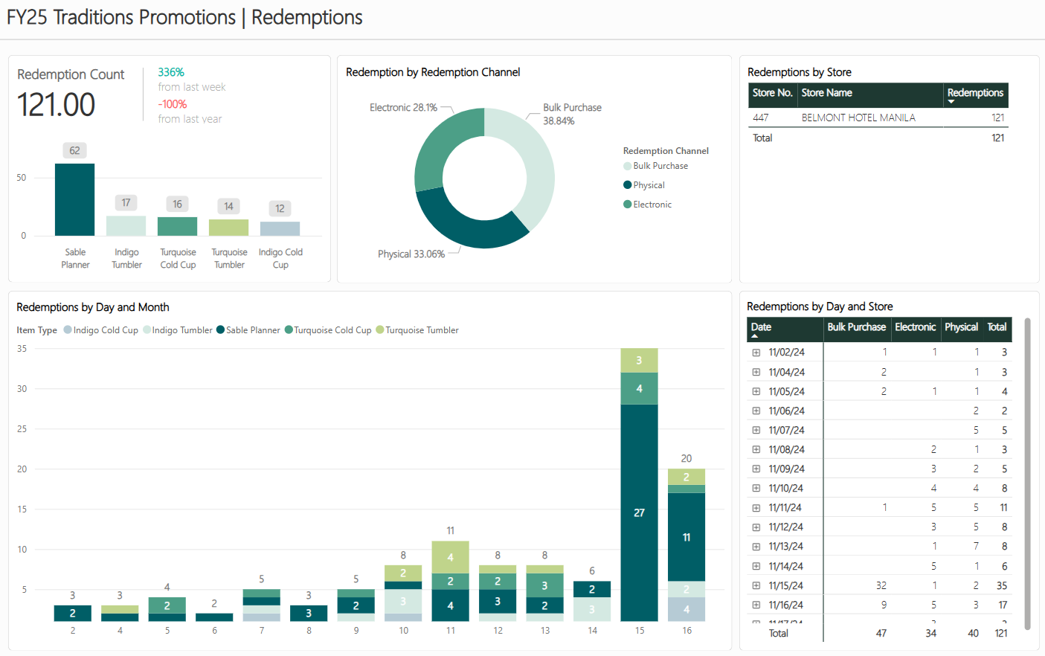Click the sort arrow under Date header

click(755, 336)
